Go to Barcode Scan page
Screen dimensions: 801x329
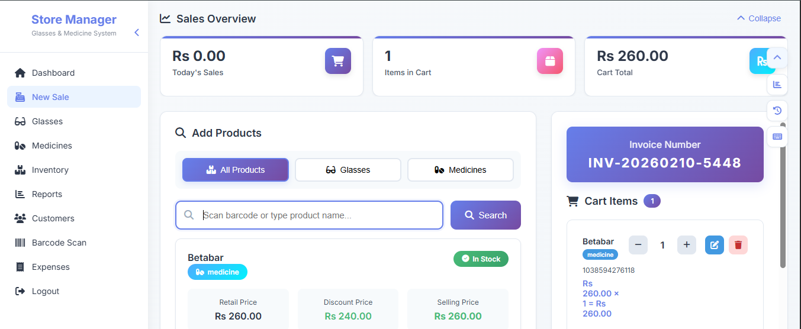[x=59, y=243]
